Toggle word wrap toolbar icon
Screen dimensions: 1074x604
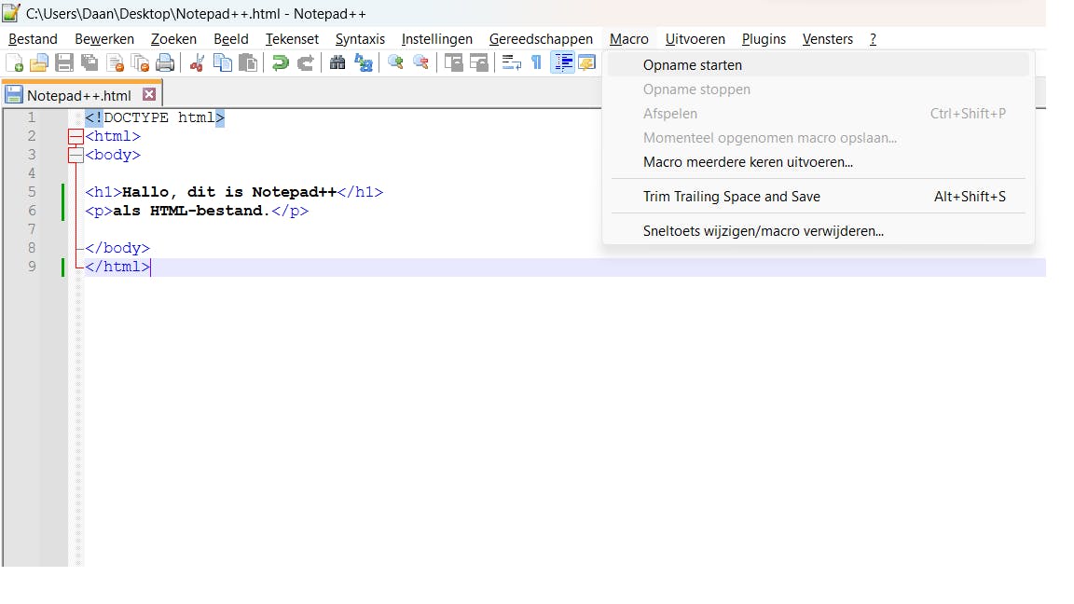pyautogui.click(x=511, y=63)
